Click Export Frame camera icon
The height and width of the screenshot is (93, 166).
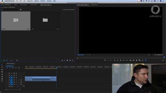[x=137, y=60]
